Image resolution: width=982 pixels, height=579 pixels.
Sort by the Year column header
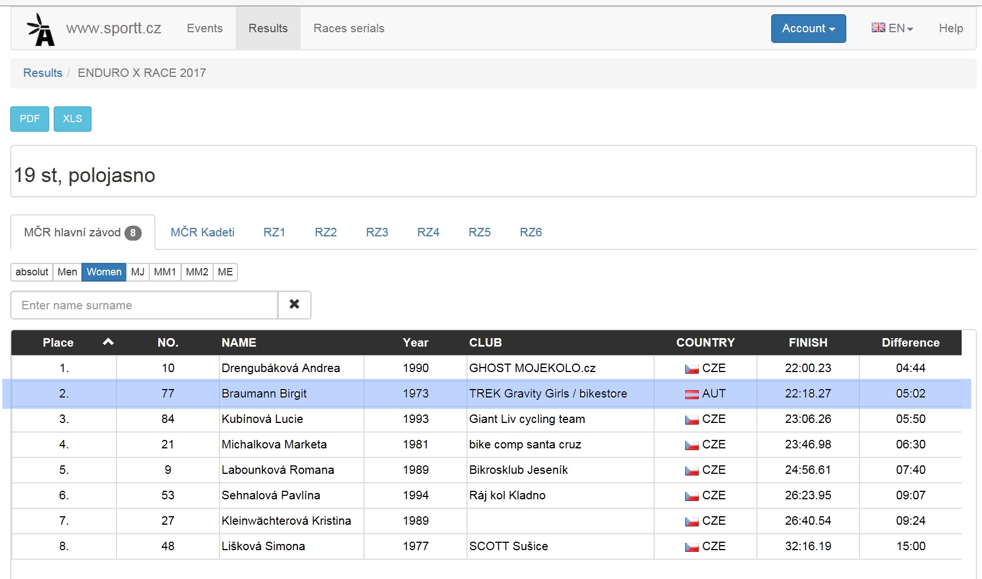pos(416,343)
